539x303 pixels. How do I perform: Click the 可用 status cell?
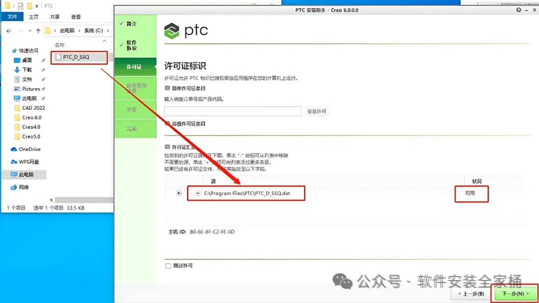(470, 193)
